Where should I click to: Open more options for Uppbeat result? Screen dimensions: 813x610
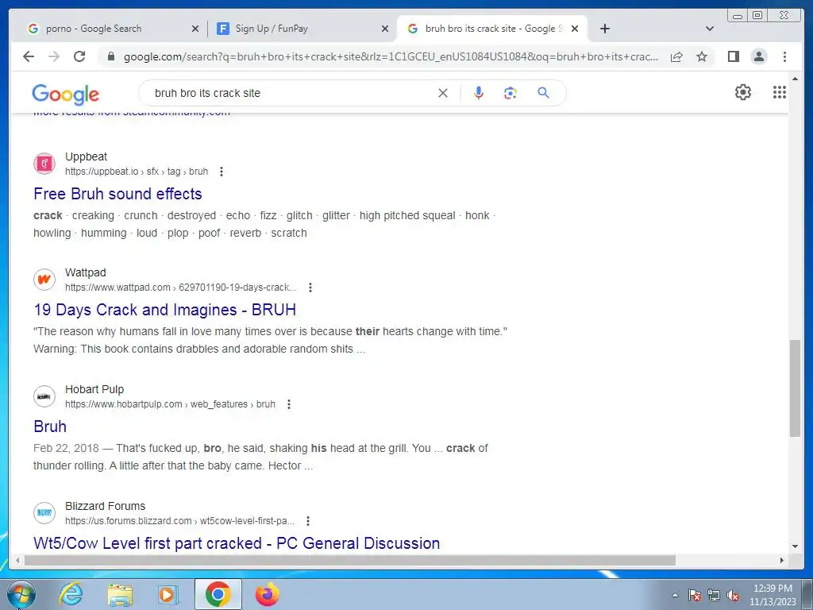pyautogui.click(x=222, y=172)
